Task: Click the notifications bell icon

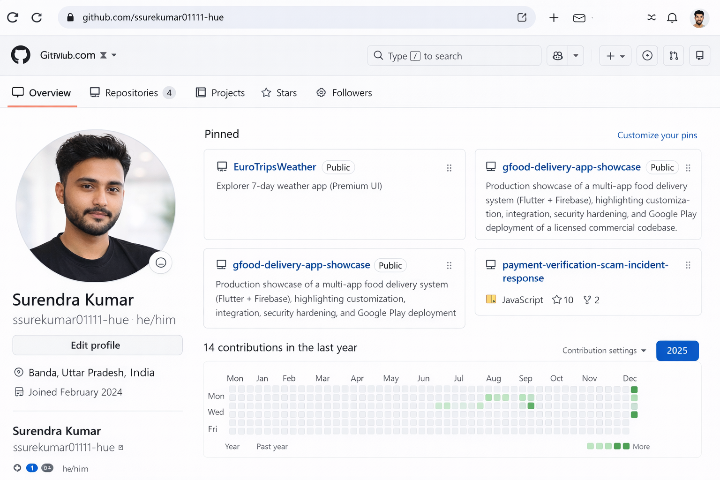Action: (672, 17)
